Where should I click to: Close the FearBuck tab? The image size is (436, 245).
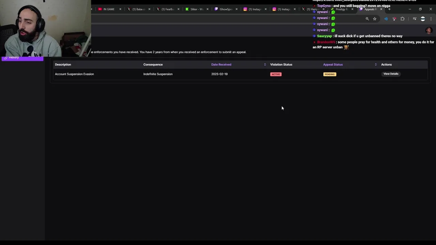[178, 9]
